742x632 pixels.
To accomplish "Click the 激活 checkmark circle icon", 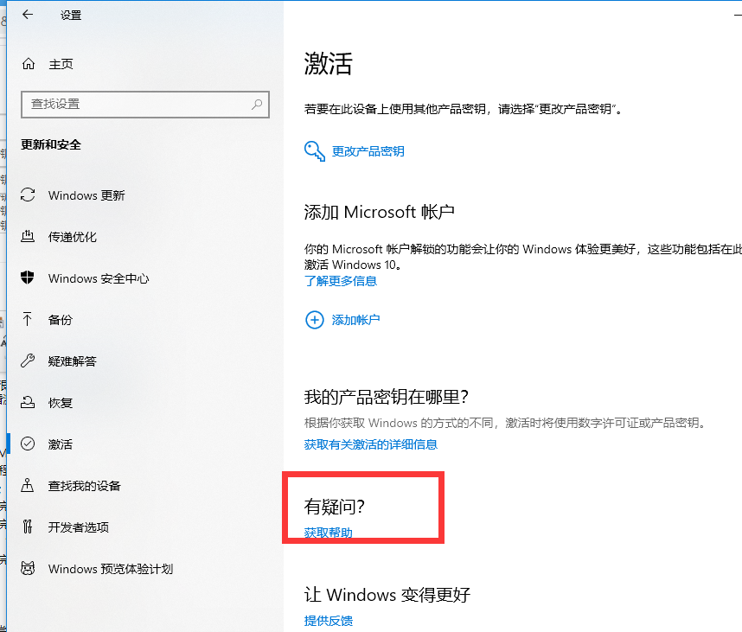I will click(x=28, y=444).
